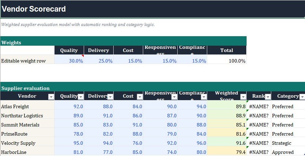This screenshot has width=305, height=156.
Task: Select Velocity Supply weighted score 91.6
Action: coord(227,142)
